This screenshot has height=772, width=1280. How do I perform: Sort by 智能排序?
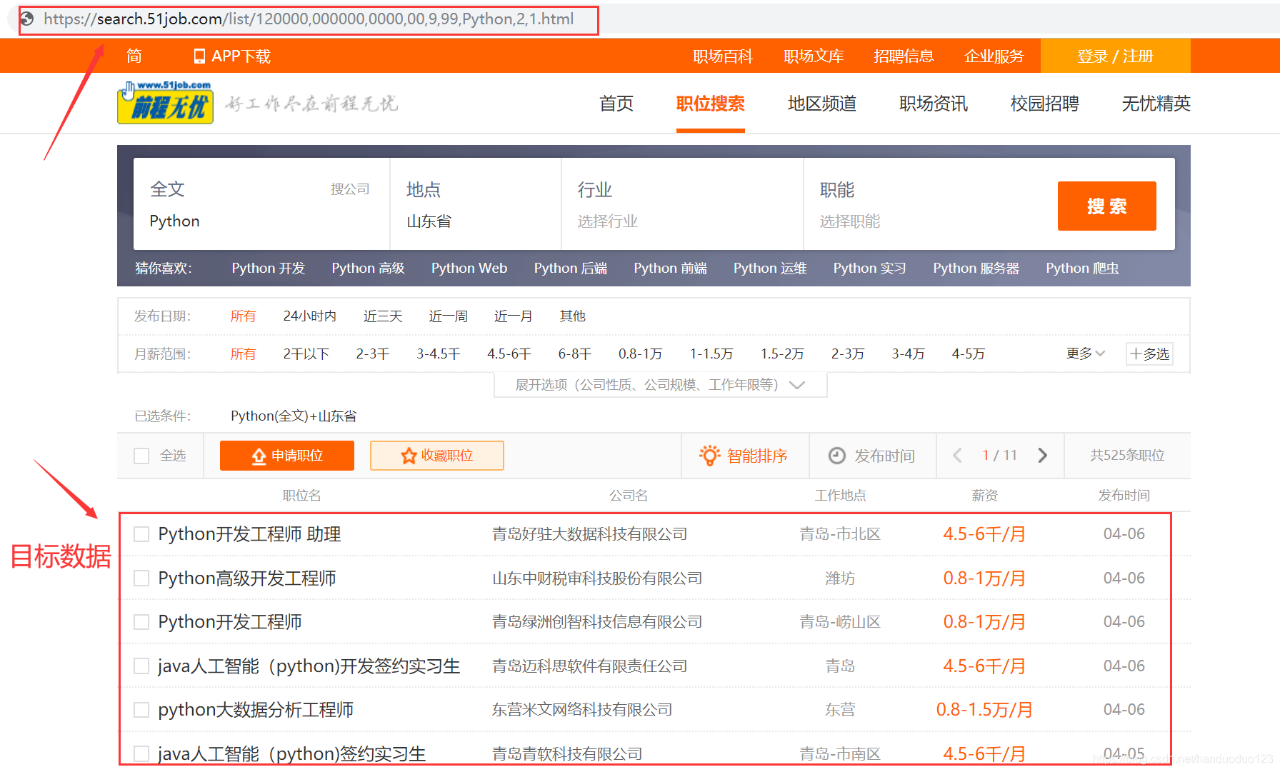745,456
